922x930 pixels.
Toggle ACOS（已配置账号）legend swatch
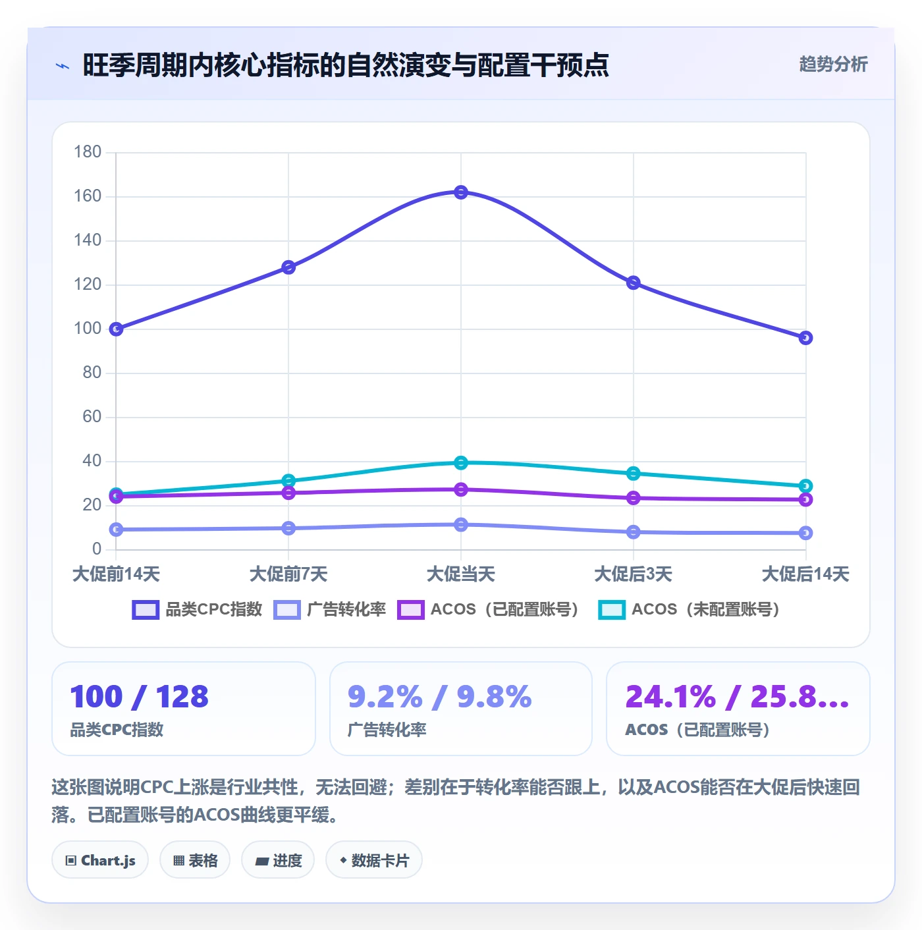(411, 610)
